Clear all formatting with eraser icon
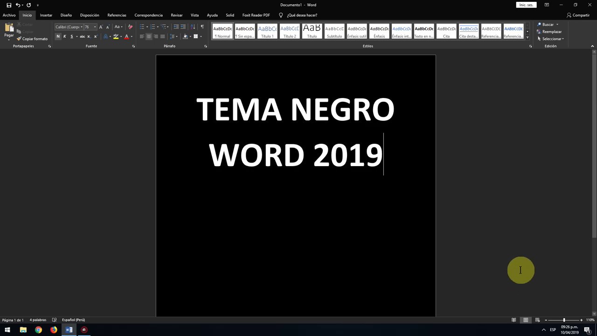The width and height of the screenshot is (597, 336). [130, 27]
